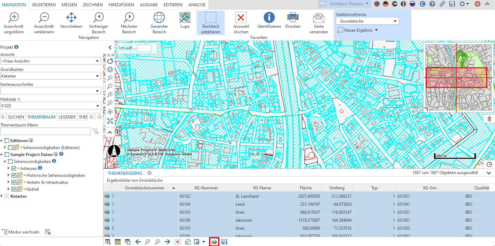Click the Neues Ergebnis button
Screen dimensions: 495x246
[358, 30]
